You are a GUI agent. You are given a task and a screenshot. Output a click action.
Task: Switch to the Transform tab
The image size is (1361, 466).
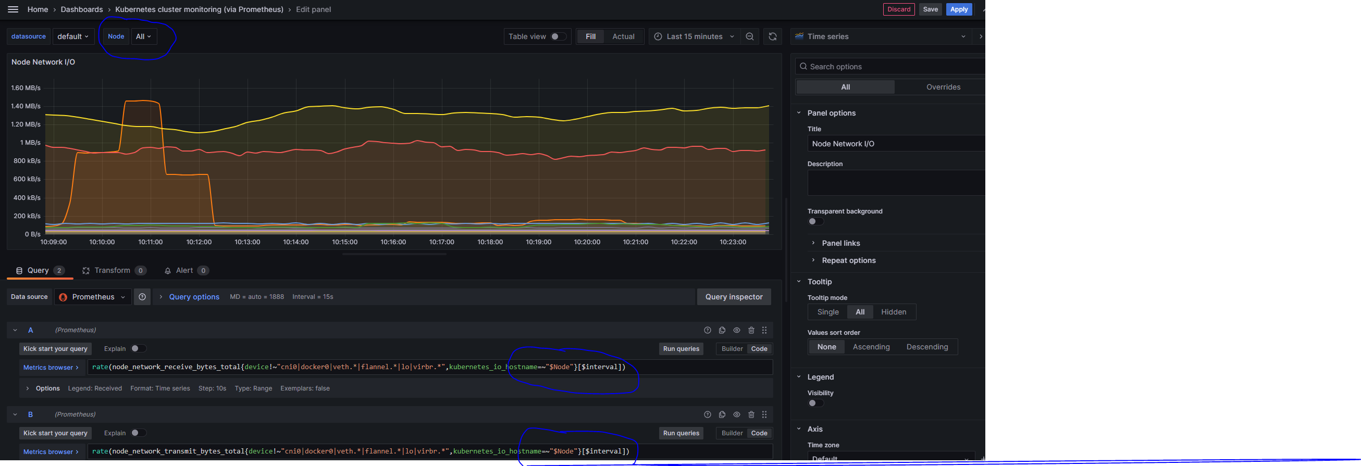click(x=112, y=271)
